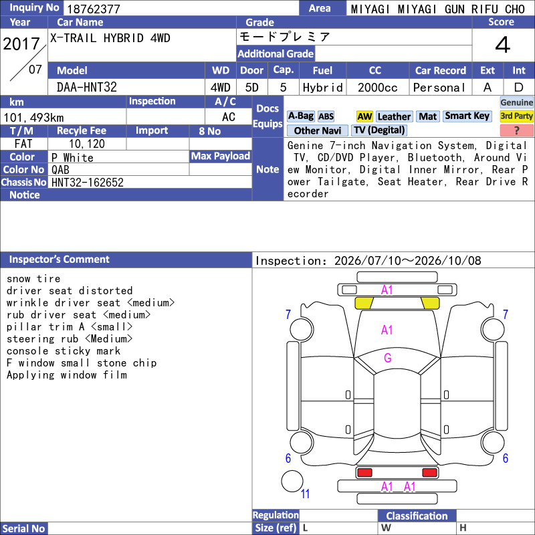Viewport: 535px width, 535px height.
Task: Click the car record value Personal
Action: pos(439,88)
